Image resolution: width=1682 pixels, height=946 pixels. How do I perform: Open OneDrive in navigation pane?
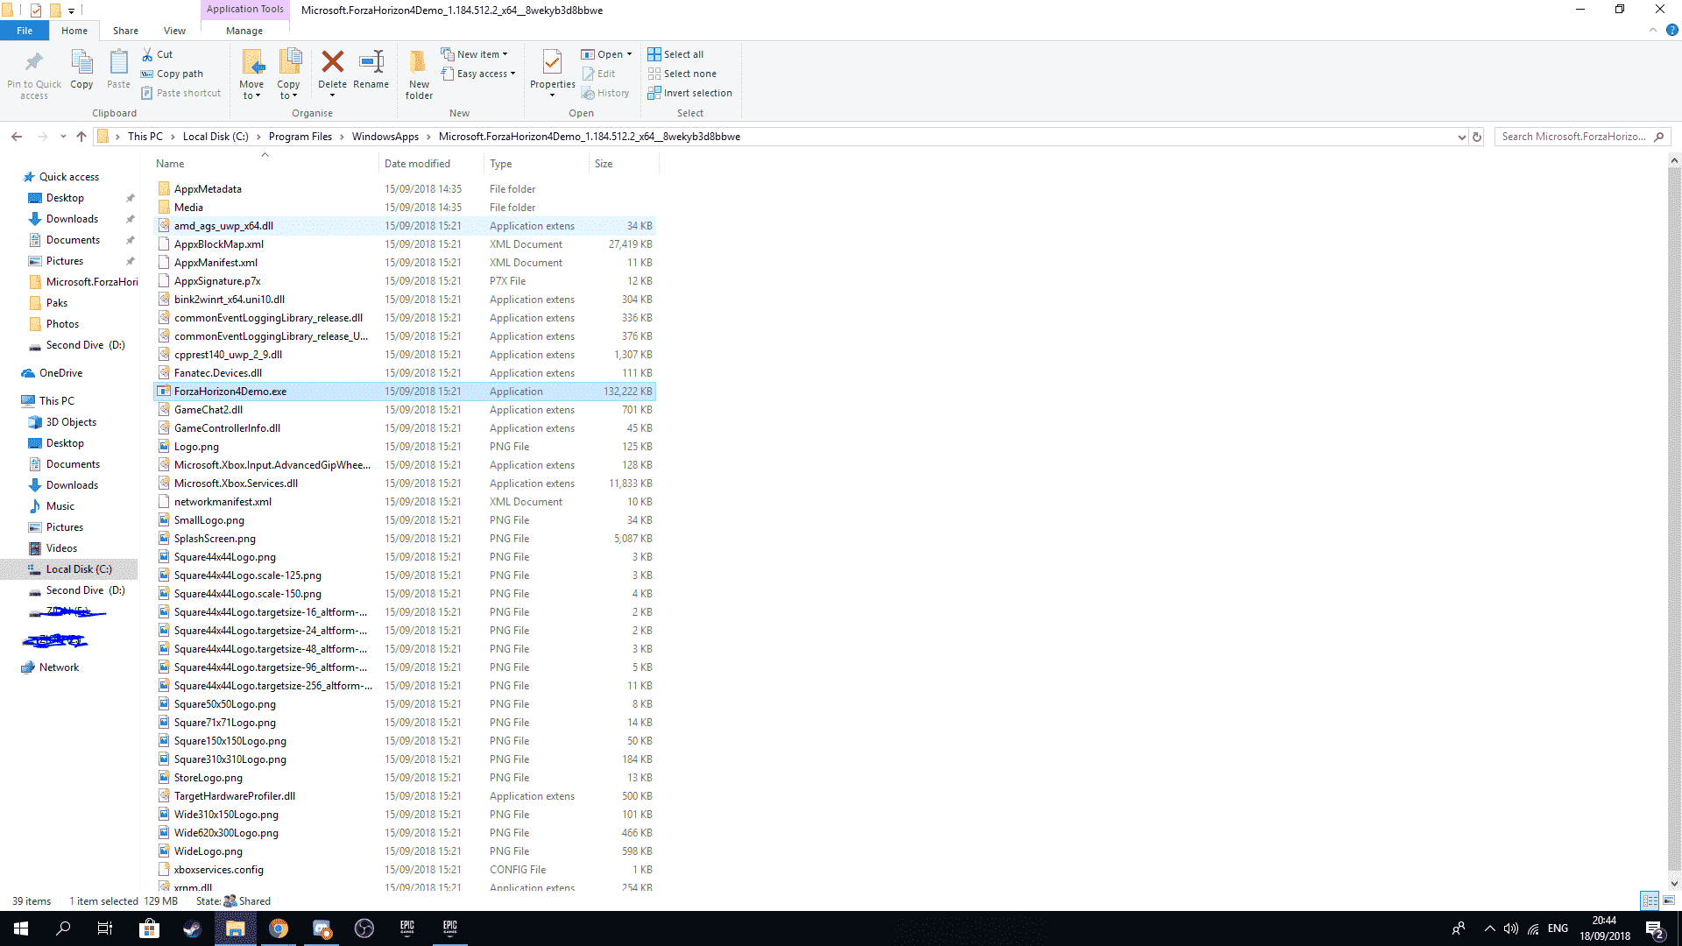tap(60, 373)
